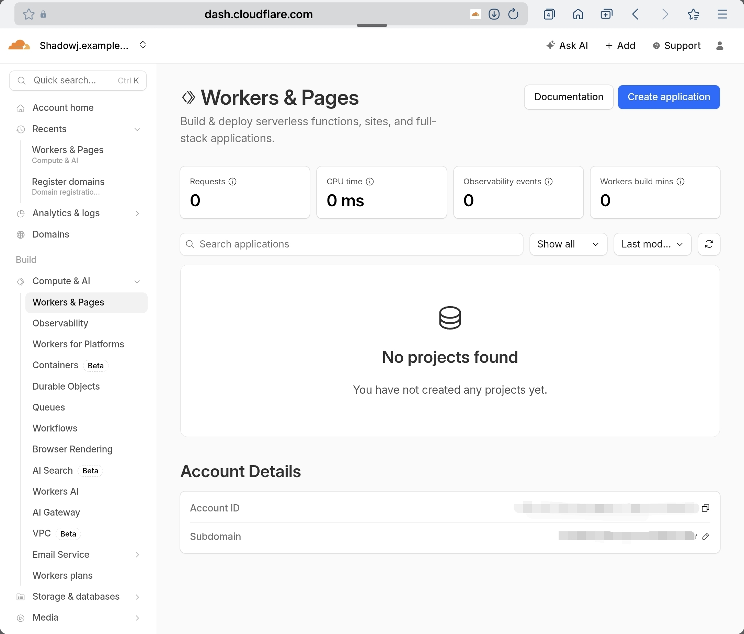Expand the Storage & databases section
This screenshot has width=744, height=634.
coord(137,597)
